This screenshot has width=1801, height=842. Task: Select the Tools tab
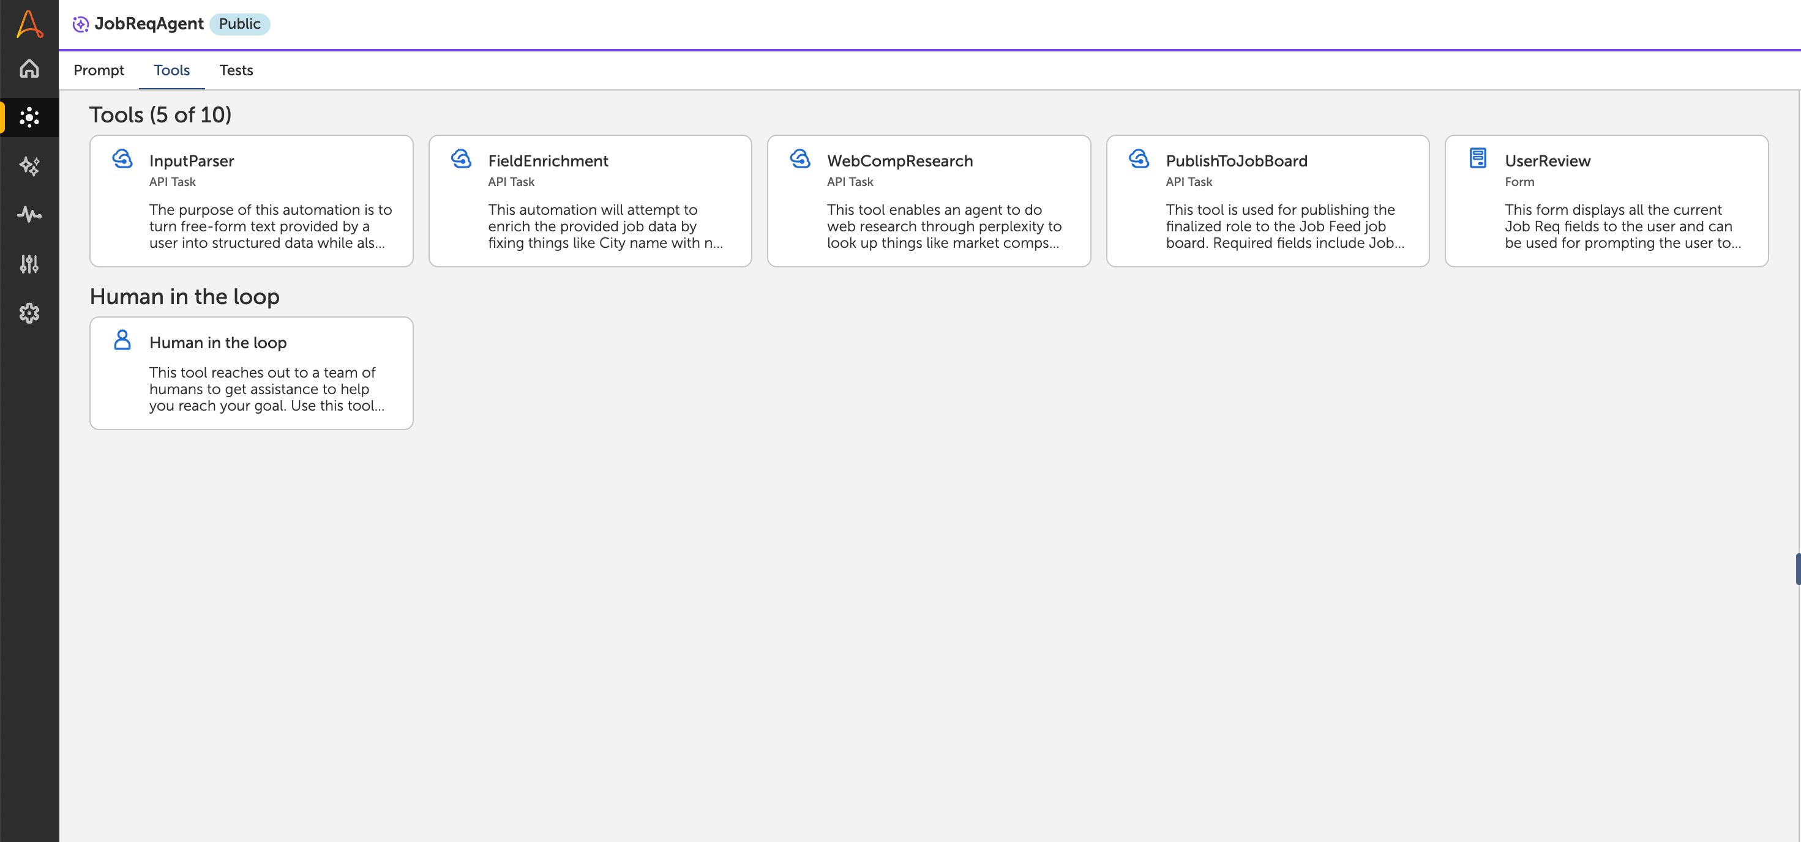click(x=171, y=70)
